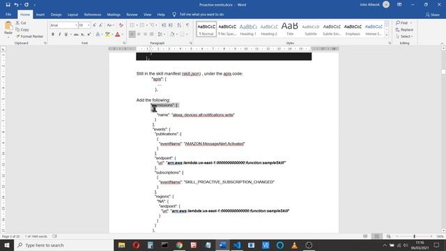This screenshot has height=251, width=446.
Task: Expand numbering list options
Action: coord(147,25)
